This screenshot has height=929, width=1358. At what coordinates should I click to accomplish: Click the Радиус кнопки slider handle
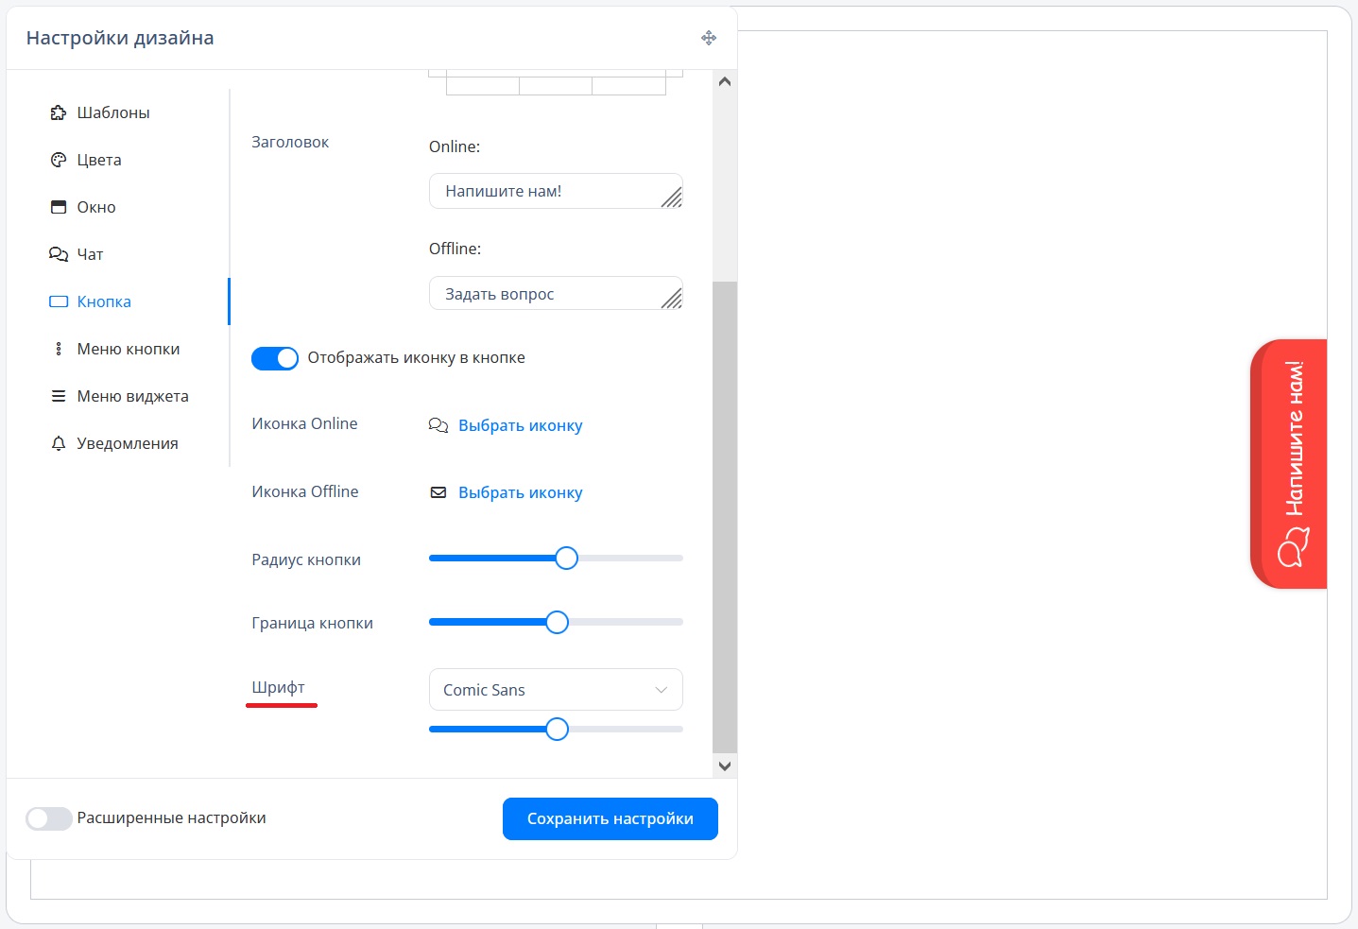[x=566, y=559]
